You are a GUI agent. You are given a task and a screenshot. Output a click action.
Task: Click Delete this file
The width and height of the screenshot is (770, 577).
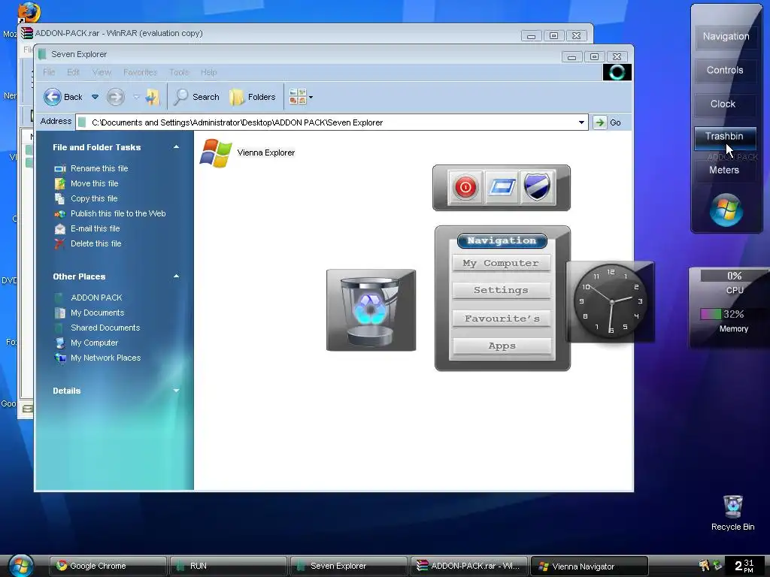coord(88,243)
